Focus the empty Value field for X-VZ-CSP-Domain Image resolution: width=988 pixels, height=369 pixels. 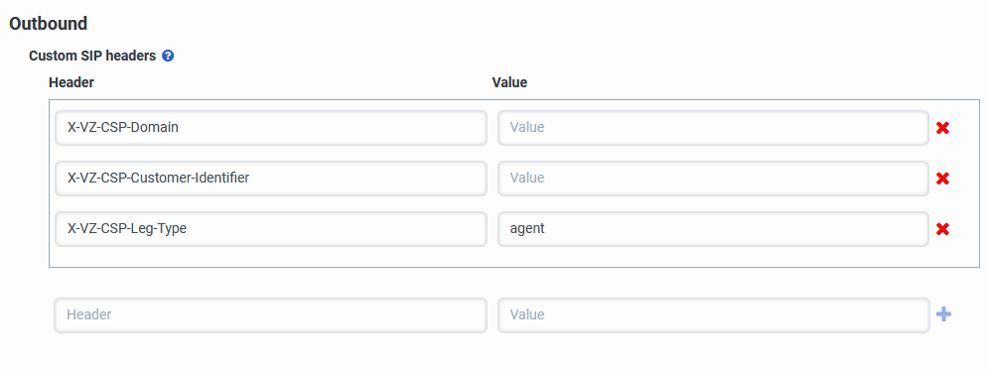click(713, 128)
